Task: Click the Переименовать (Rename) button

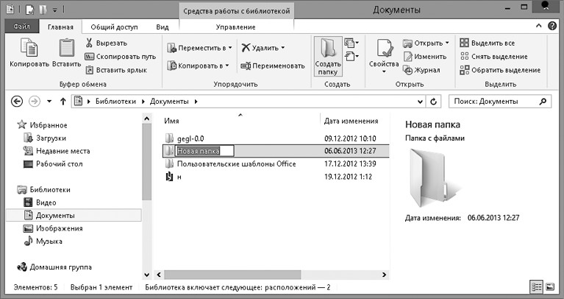Action: (272, 66)
